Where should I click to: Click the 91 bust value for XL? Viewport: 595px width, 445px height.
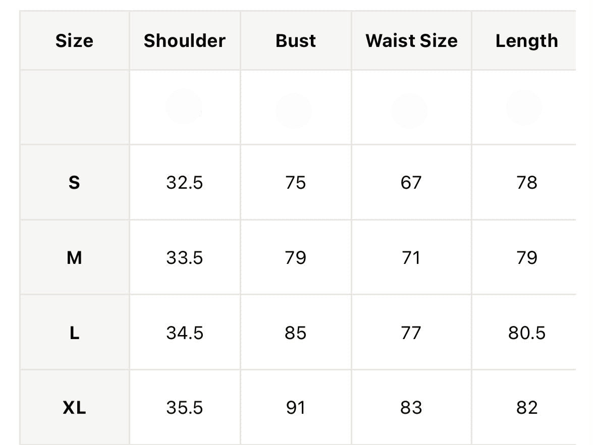point(296,408)
